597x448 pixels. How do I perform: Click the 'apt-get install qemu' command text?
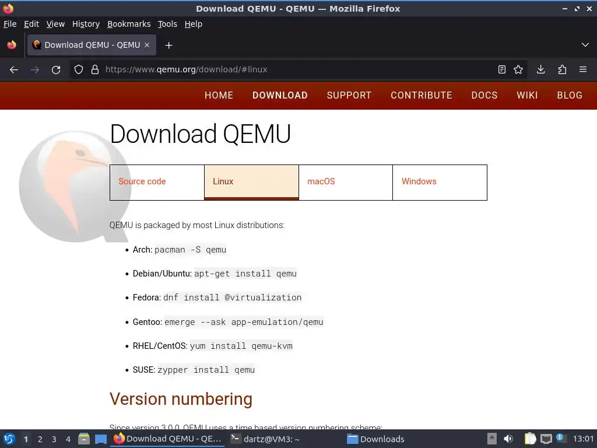tap(245, 274)
